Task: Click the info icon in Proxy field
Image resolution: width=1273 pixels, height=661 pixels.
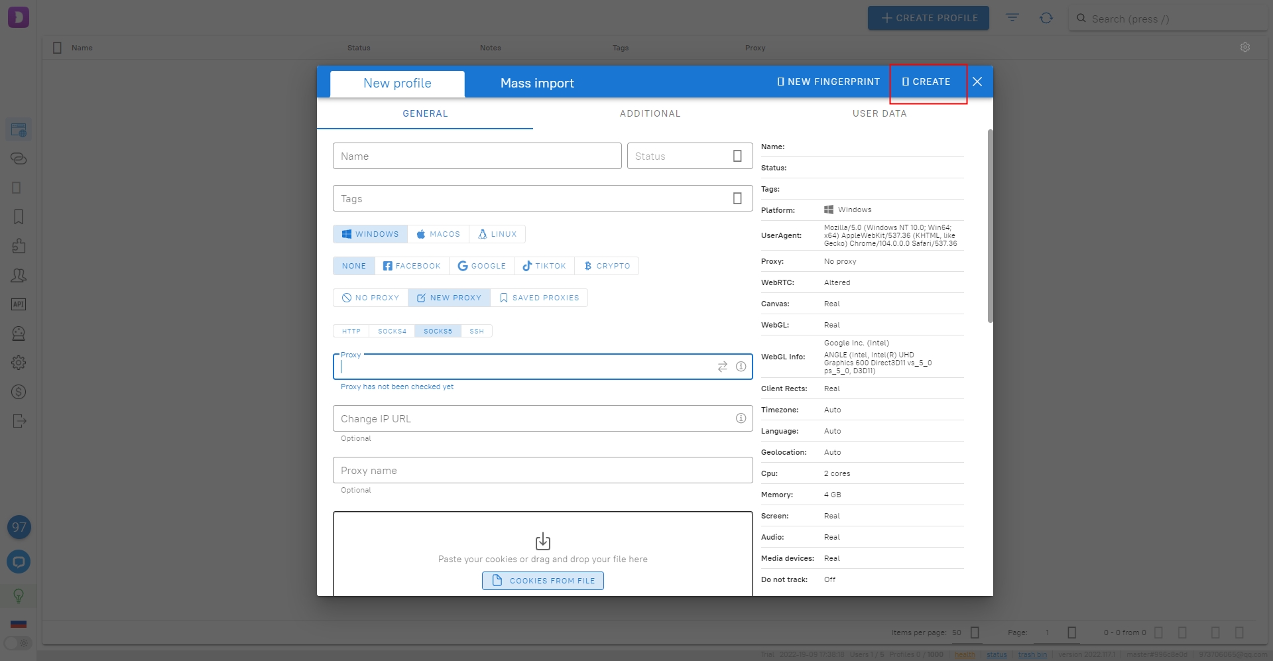Action: 741,367
